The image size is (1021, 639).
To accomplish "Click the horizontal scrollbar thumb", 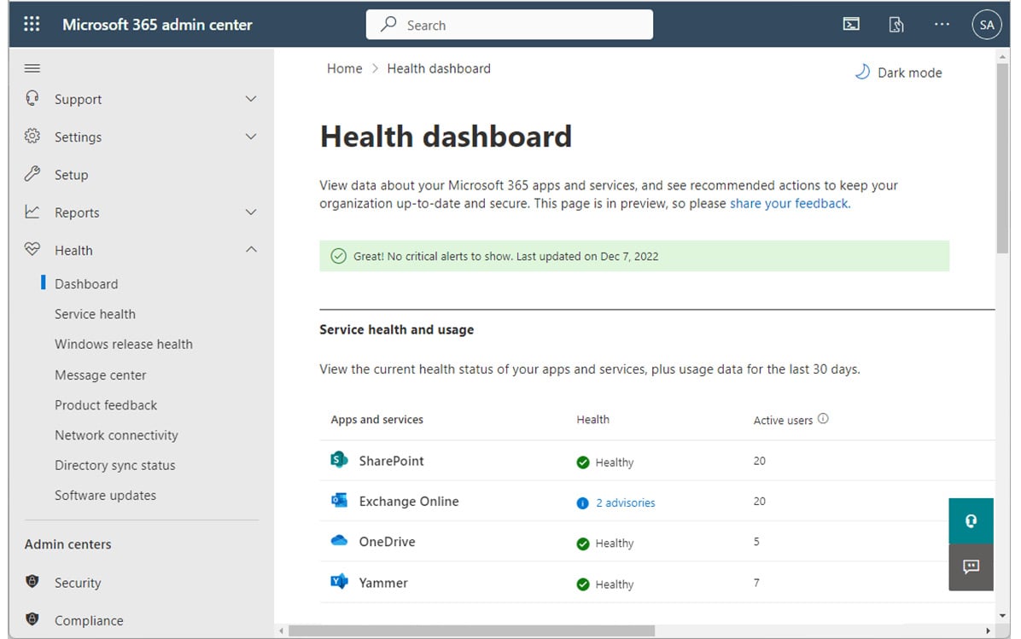I will tap(471, 630).
